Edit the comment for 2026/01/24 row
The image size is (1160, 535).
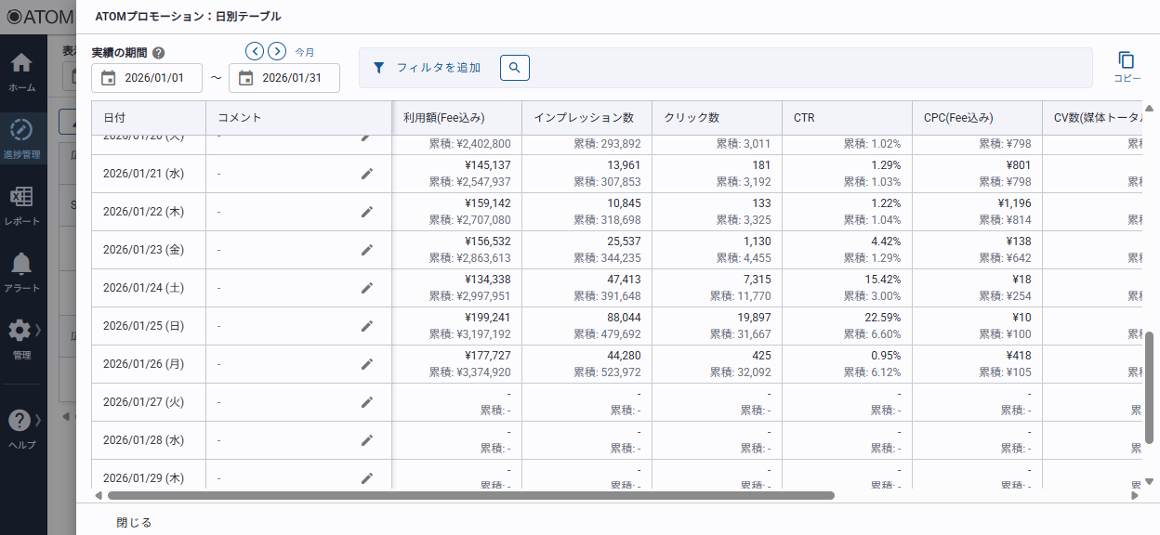point(367,288)
